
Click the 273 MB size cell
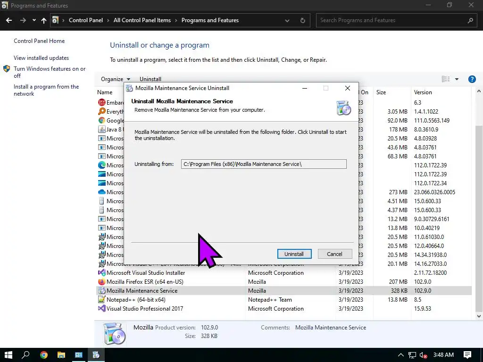398,192
